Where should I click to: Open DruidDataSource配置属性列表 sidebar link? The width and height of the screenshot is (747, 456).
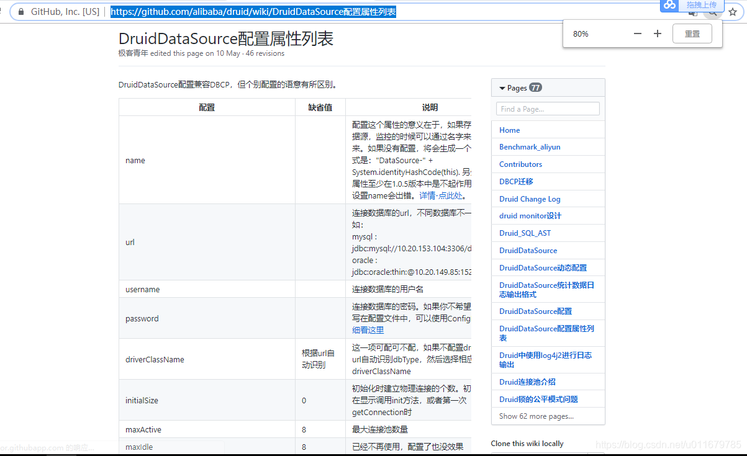click(546, 333)
